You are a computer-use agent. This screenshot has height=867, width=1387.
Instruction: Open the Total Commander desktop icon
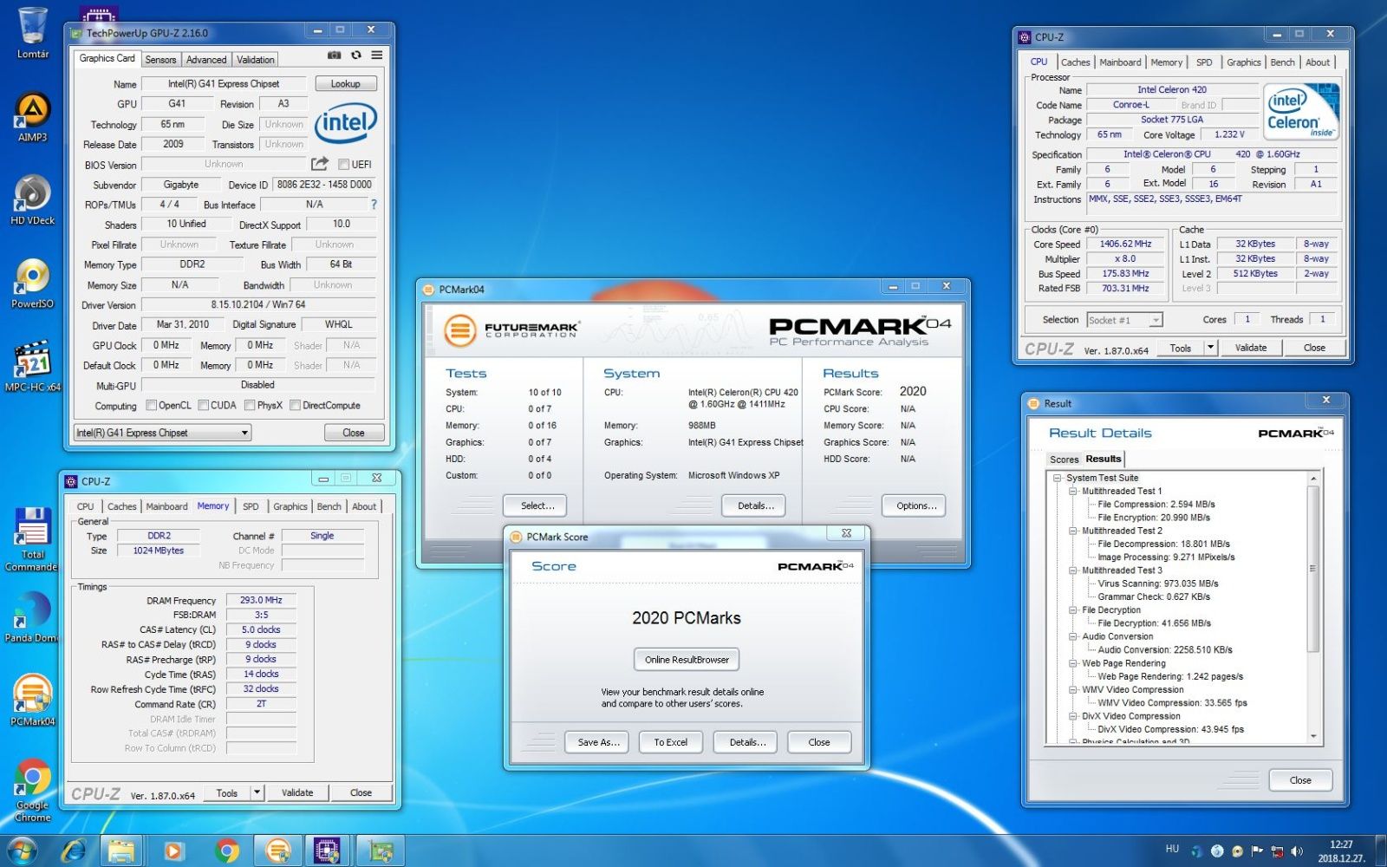tap(33, 539)
